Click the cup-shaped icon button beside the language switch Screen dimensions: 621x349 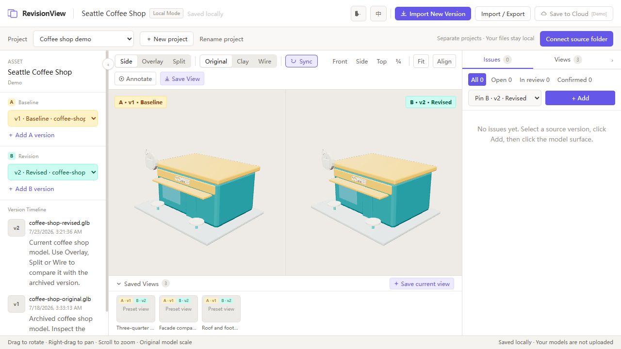[x=359, y=14]
